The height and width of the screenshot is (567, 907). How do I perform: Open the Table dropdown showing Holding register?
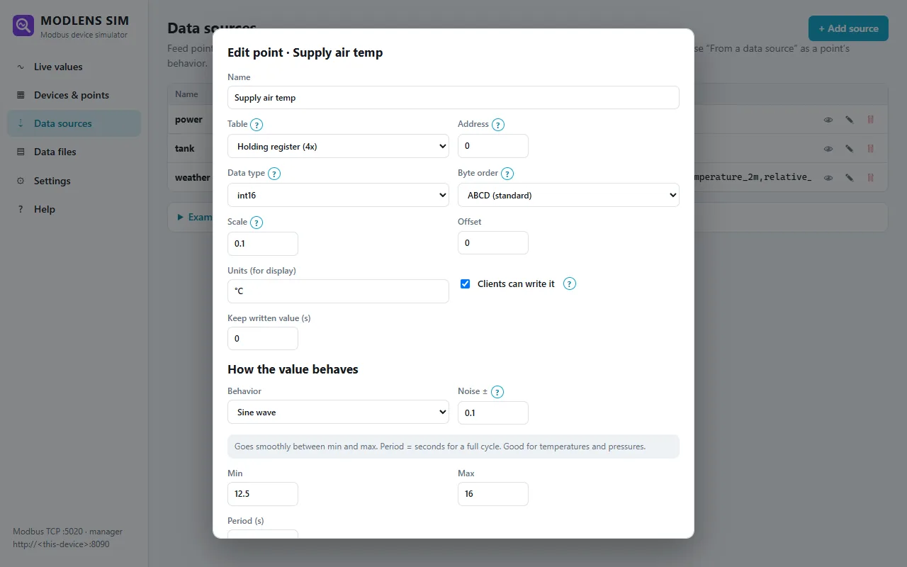point(338,146)
